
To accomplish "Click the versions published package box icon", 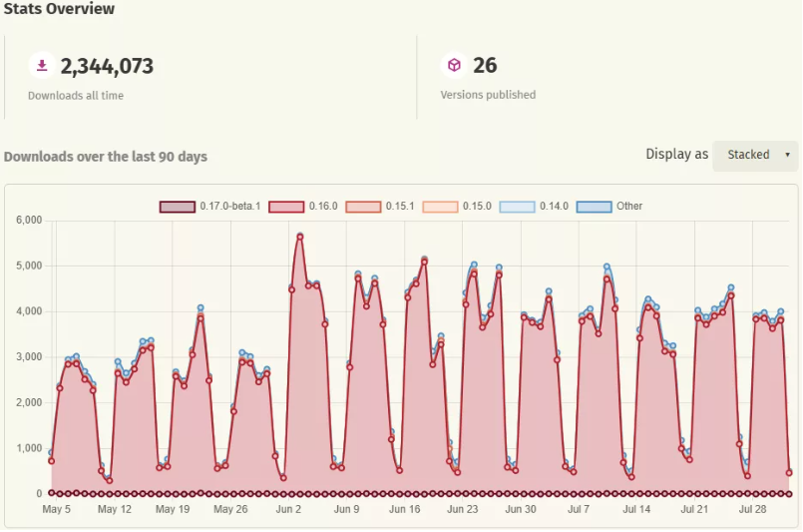I will pyautogui.click(x=454, y=66).
